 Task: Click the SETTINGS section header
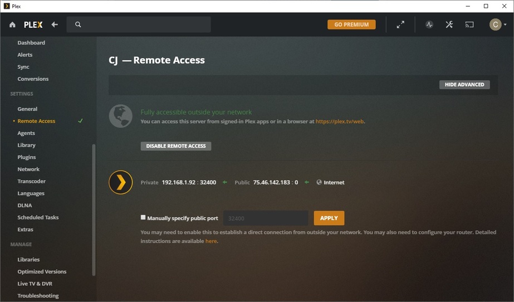22,94
